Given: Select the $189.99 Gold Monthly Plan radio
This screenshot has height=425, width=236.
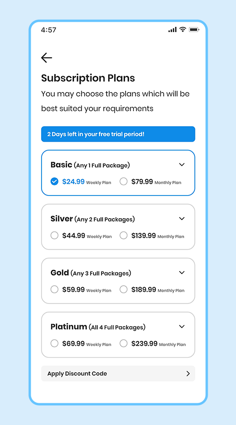Looking at the screenshot, I should click(124, 289).
